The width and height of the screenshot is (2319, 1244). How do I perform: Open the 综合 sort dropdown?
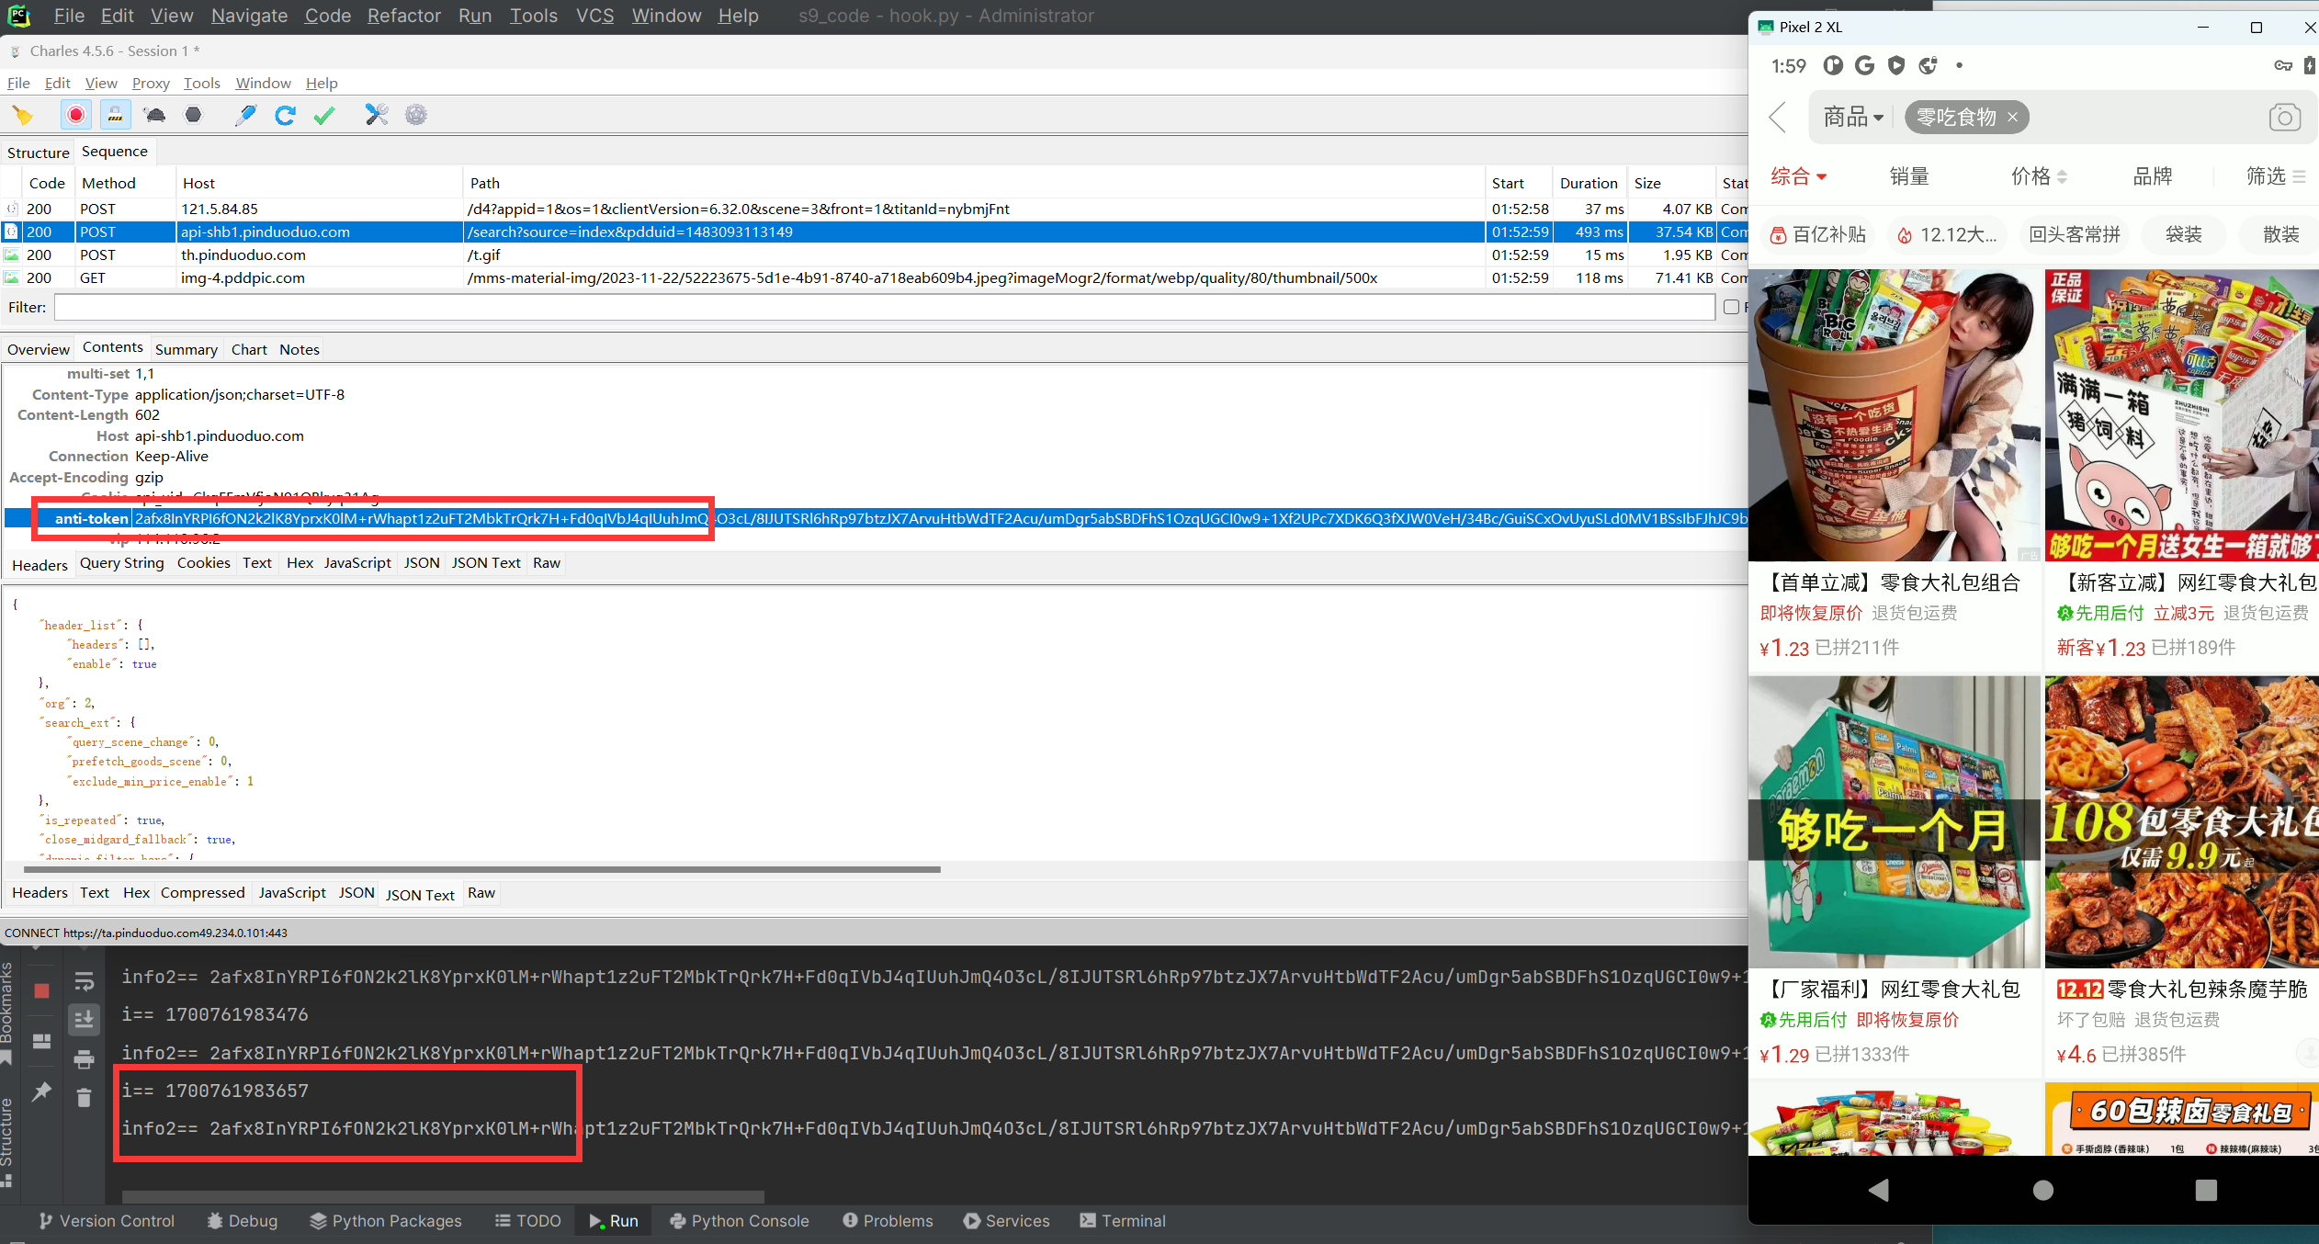coord(1798,176)
